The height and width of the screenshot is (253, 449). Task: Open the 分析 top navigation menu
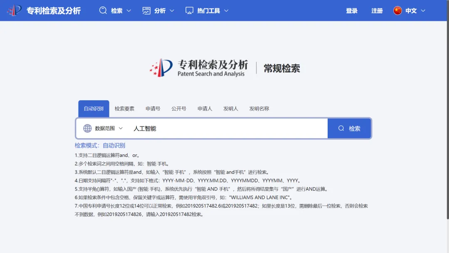tap(158, 10)
